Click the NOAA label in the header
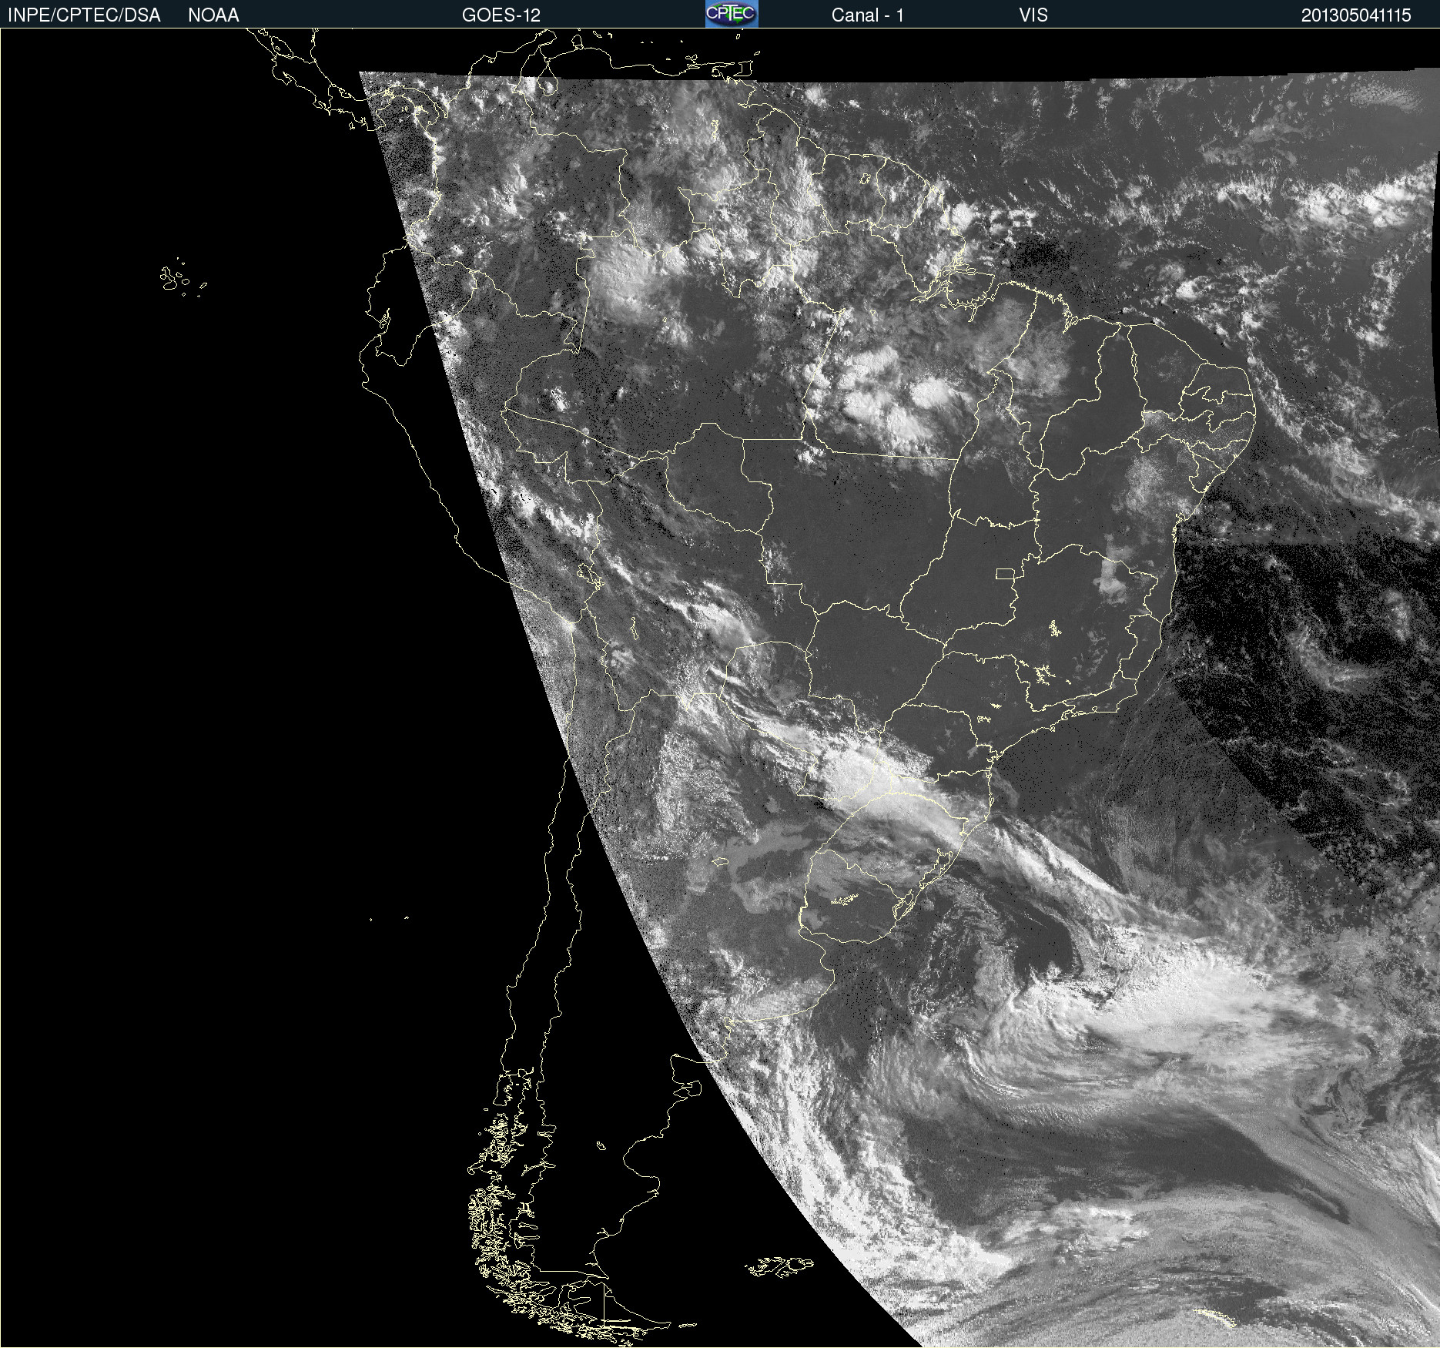The width and height of the screenshot is (1440, 1348). (x=213, y=15)
